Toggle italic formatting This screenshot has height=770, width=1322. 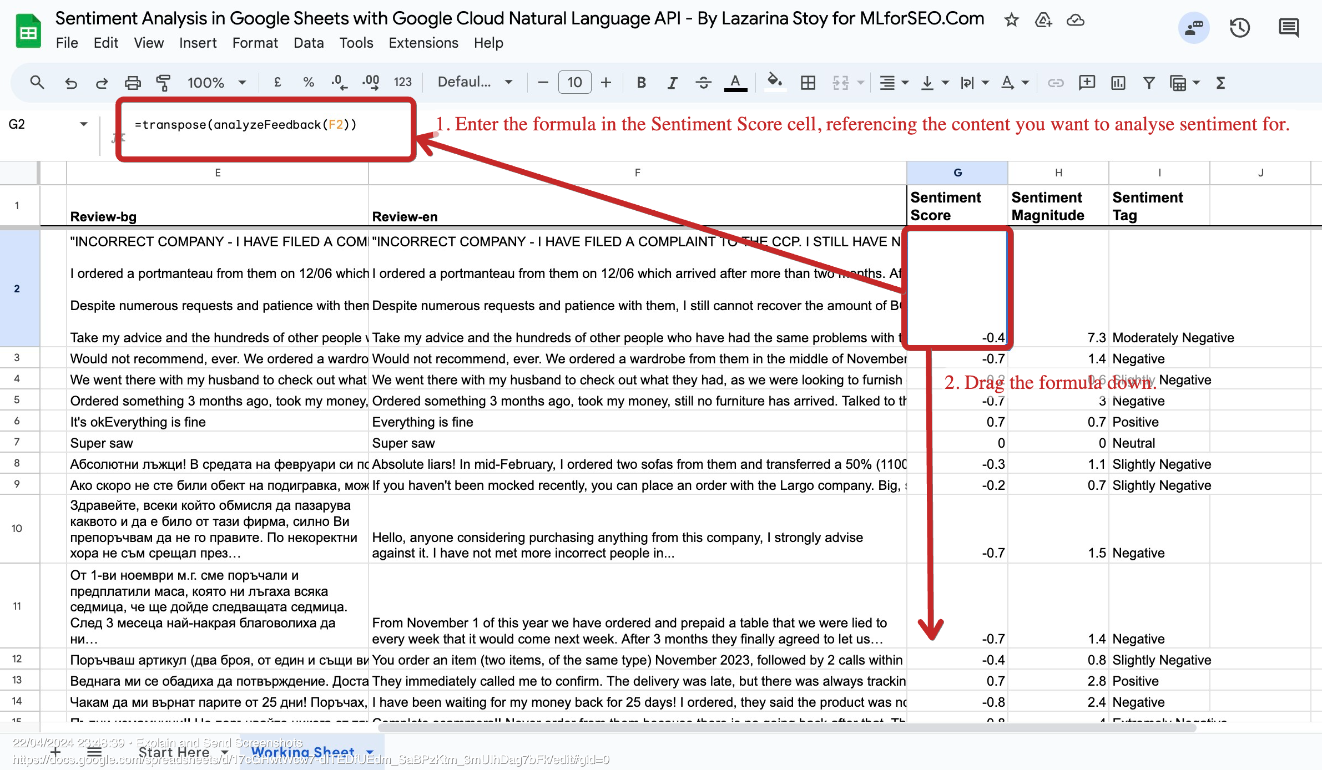pos(672,83)
